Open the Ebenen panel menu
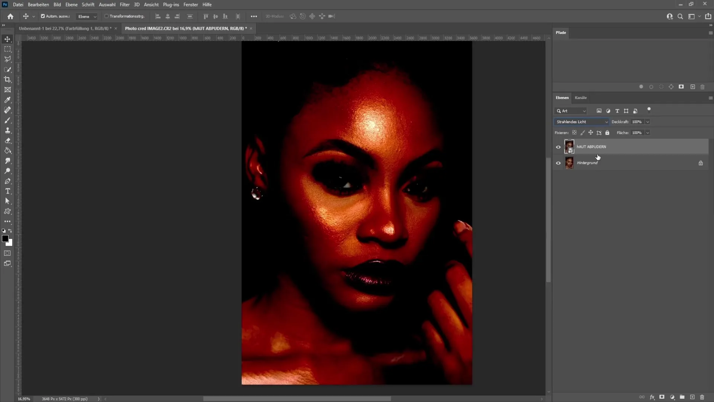The height and width of the screenshot is (402, 714). [711, 98]
